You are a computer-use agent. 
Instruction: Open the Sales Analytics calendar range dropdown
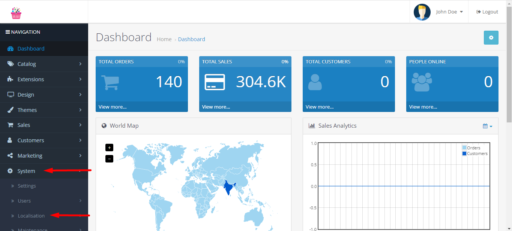point(488,126)
